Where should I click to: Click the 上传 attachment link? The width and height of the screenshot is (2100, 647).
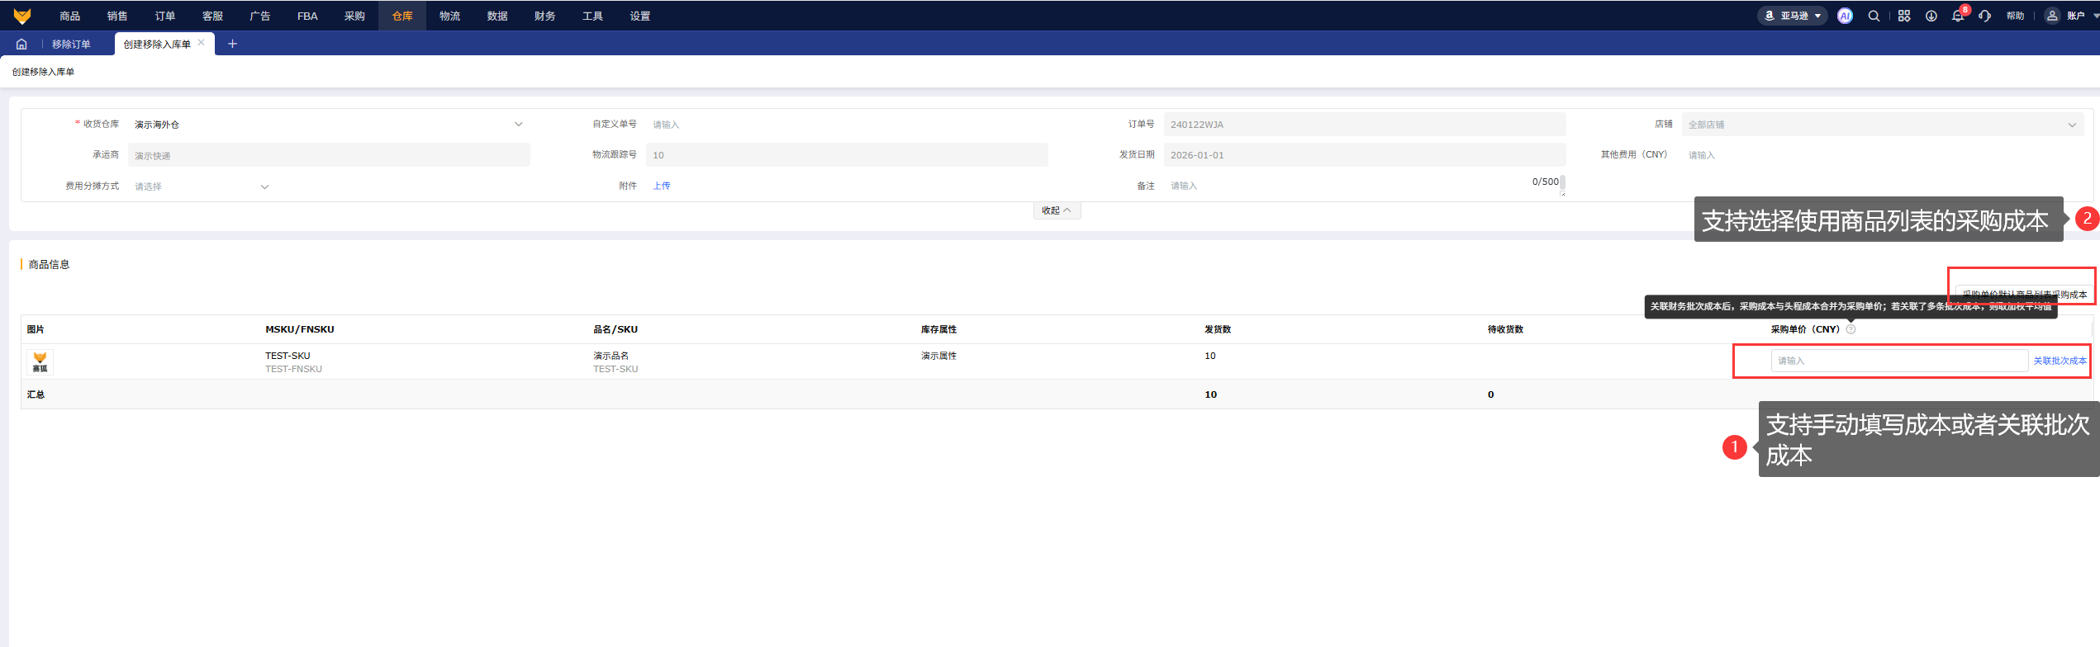662,186
